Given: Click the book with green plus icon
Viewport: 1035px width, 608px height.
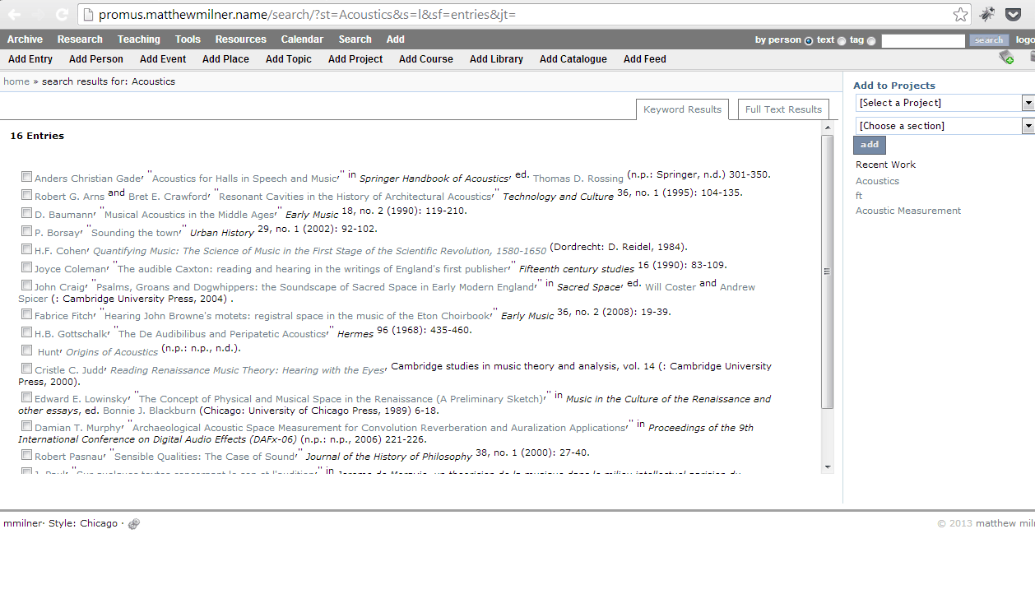Looking at the screenshot, I should (x=1005, y=57).
